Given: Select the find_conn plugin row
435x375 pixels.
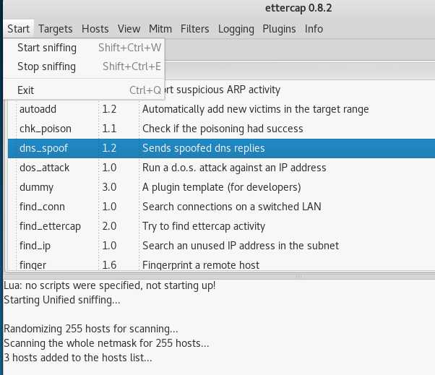Looking at the screenshot, I should [221, 207].
